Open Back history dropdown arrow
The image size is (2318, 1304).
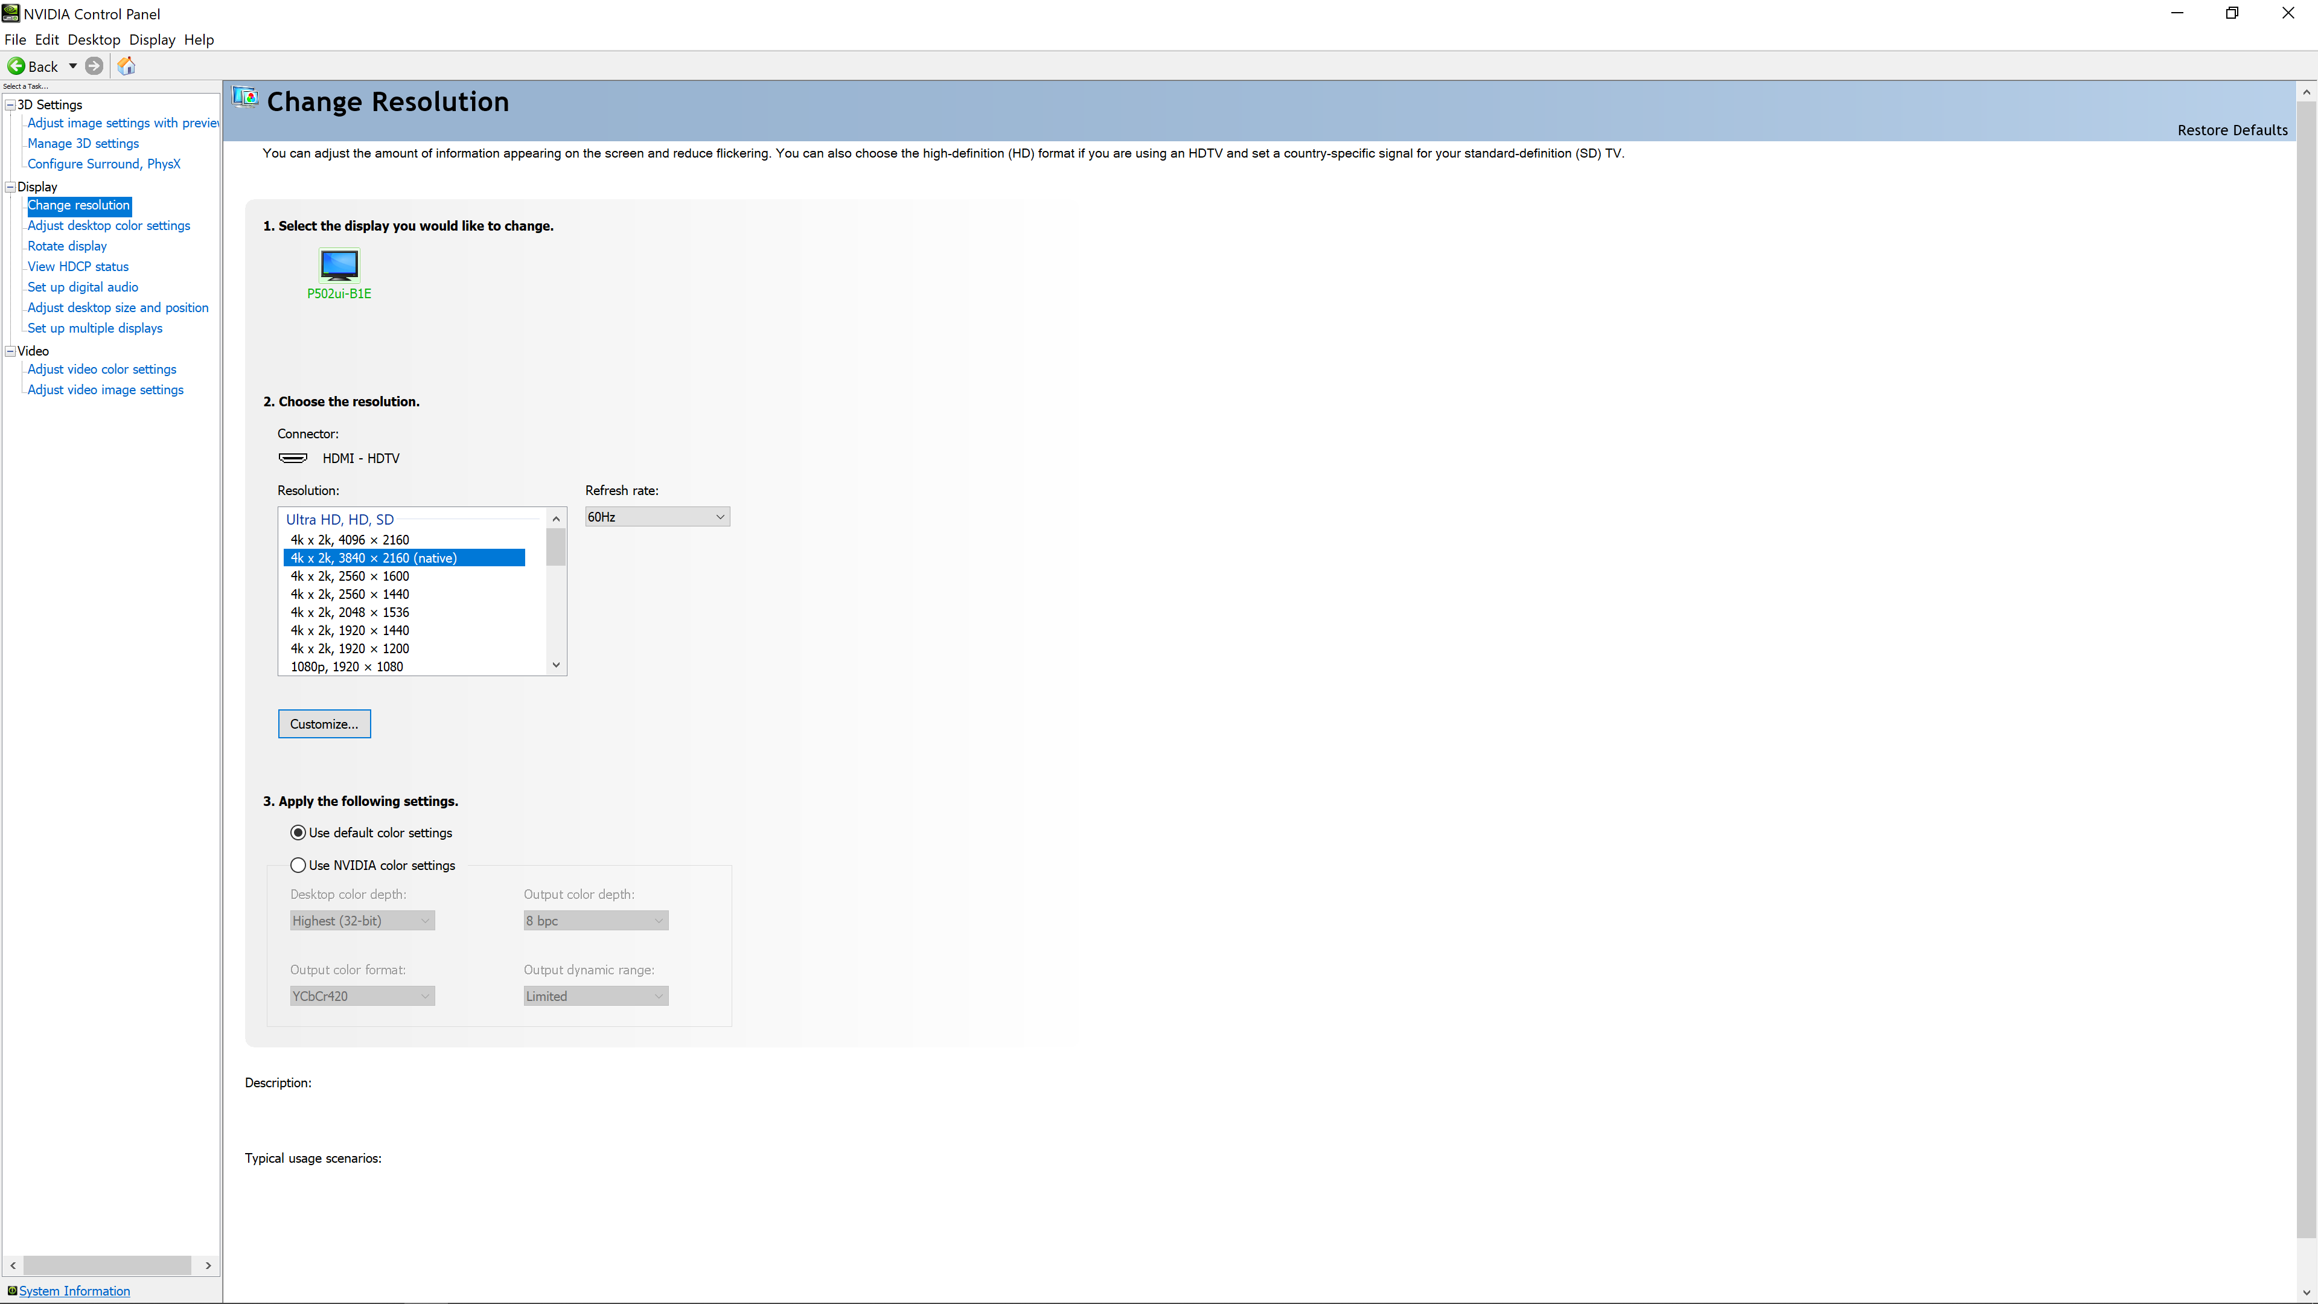73,66
